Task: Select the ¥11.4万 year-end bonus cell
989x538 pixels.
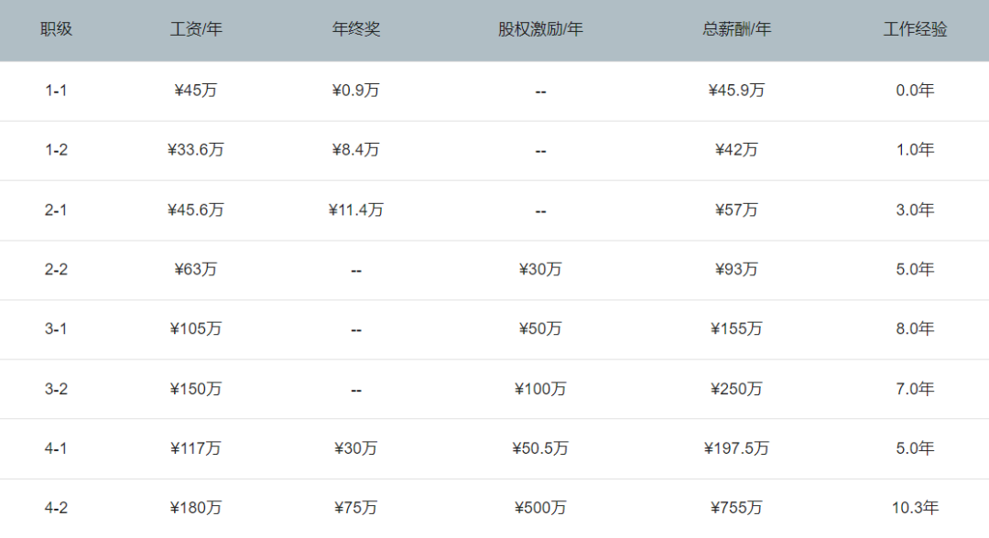Action: [x=355, y=210]
